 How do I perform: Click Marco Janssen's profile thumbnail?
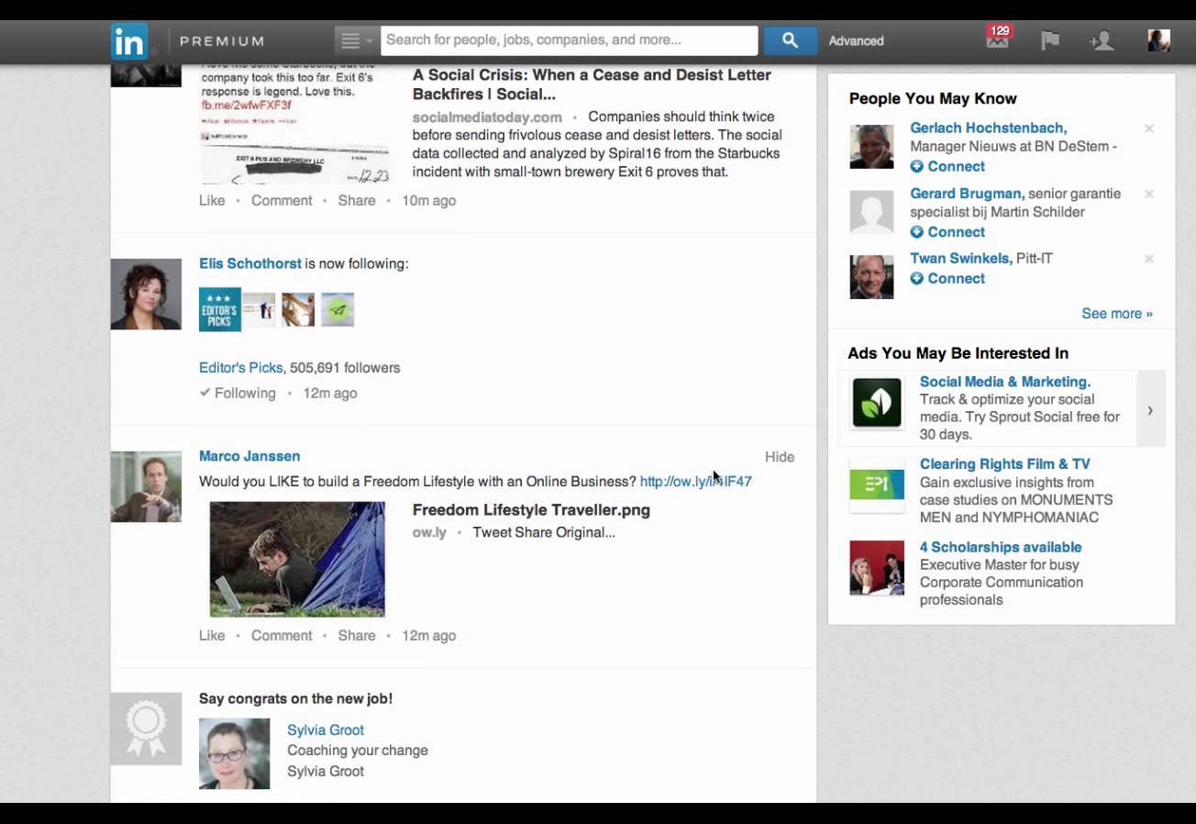coord(147,485)
